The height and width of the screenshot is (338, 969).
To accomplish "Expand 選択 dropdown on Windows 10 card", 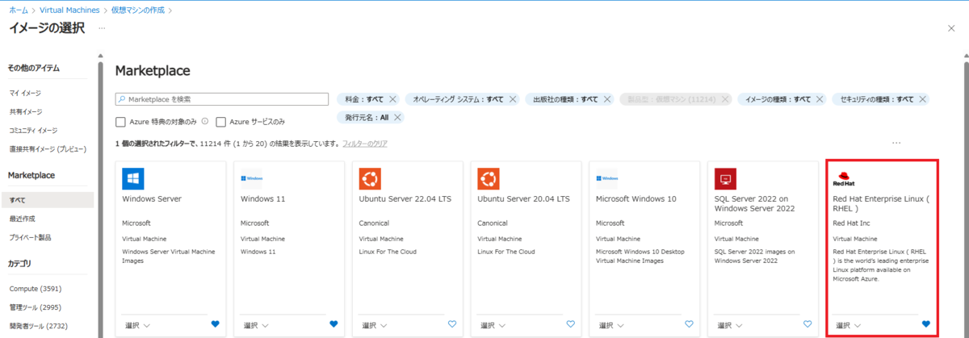I will (x=611, y=325).
